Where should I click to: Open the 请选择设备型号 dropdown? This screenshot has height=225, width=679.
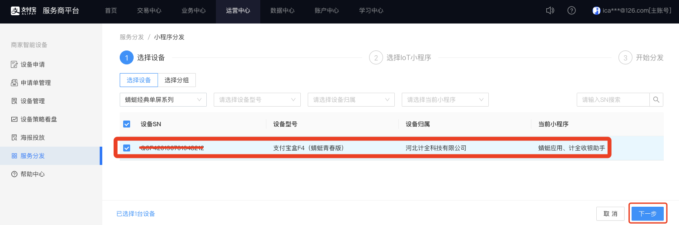(257, 100)
